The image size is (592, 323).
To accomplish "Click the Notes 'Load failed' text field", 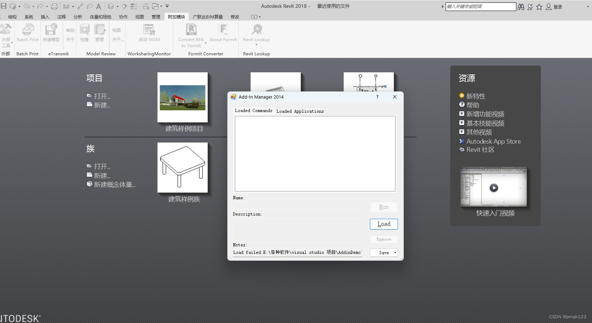I will [297, 252].
